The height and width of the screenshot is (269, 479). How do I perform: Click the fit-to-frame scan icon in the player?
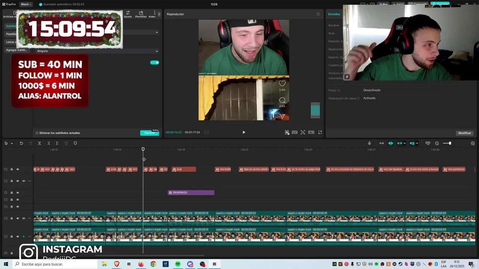(x=303, y=132)
